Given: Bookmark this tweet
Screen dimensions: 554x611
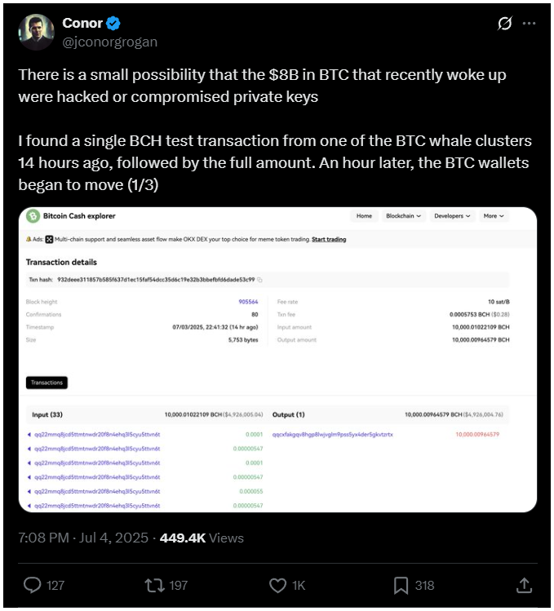Looking at the screenshot, I should 401,585.
